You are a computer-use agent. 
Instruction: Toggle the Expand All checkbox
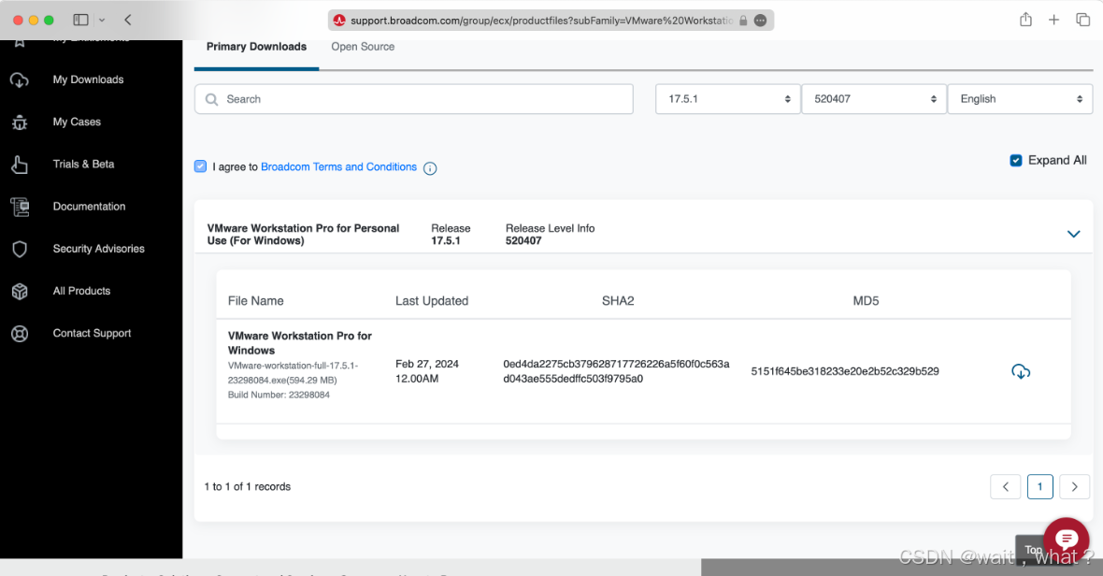(x=1016, y=160)
